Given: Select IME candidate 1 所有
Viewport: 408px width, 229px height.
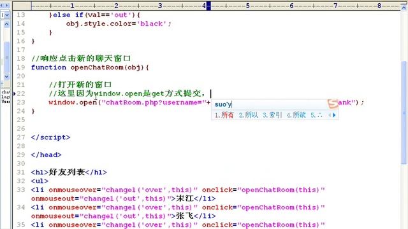Looking at the screenshot, I should (224, 115).
